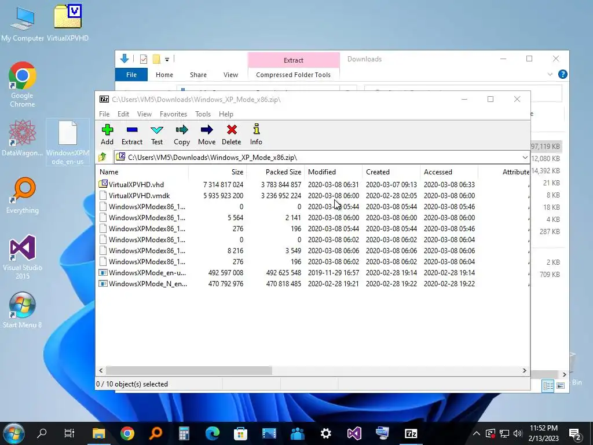Open the Help menu in 7-Zip
This screenshot has width=593, height=445.
click(x=226, y=114)
